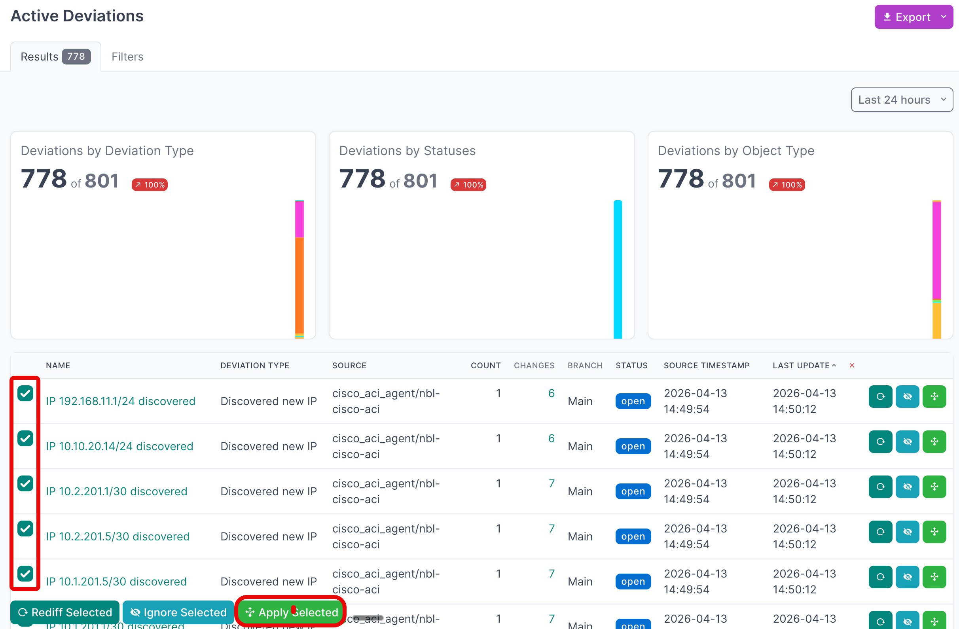
Task: Uncheck the IP 192.168.11.1/24 row checkbox
Action: tap(25, 393)
